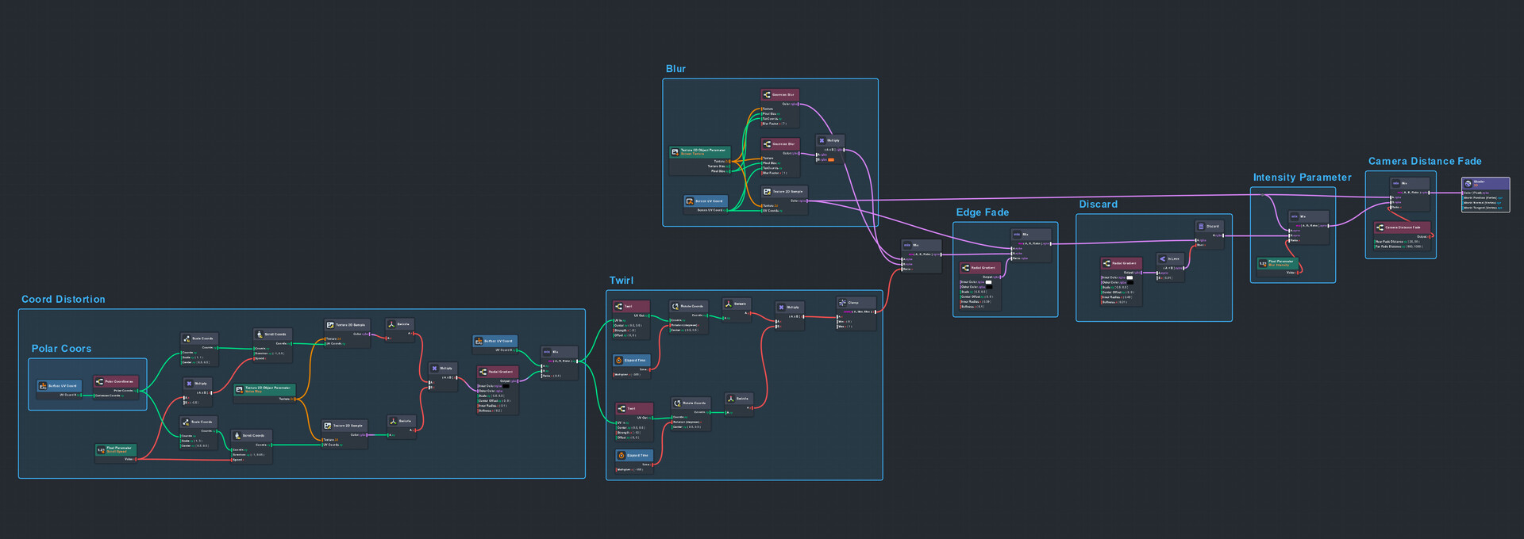The width and height of the screenshot is (1524, 539).
Task: Click the Mix node icon inside Coord Distortion
Action: 547,352
